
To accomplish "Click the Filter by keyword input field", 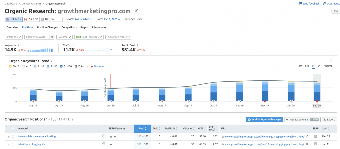I will [37, 37].
